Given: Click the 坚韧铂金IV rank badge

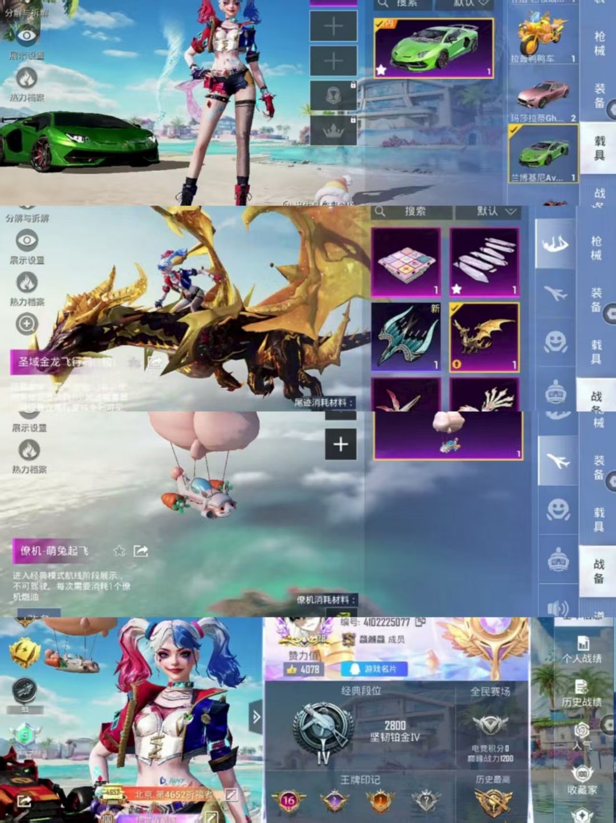Looking at the screenshot, I should [323, 732].
